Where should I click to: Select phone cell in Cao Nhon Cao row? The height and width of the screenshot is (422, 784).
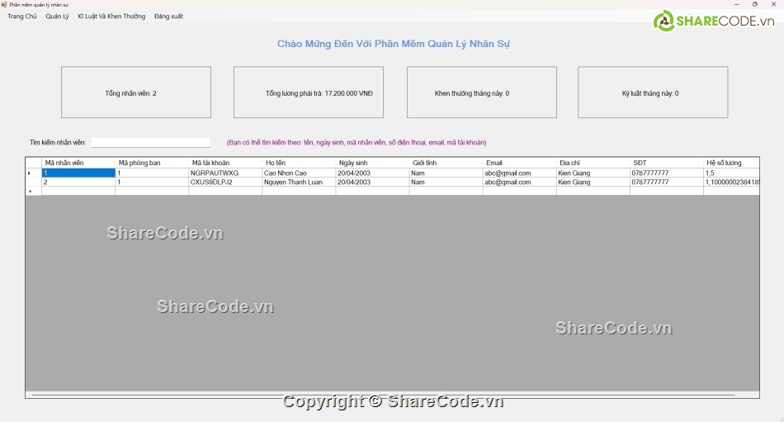[667, 173]
